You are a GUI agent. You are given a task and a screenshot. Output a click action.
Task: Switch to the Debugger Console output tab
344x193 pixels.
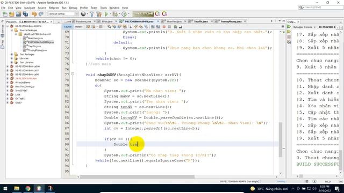(303, 27)
